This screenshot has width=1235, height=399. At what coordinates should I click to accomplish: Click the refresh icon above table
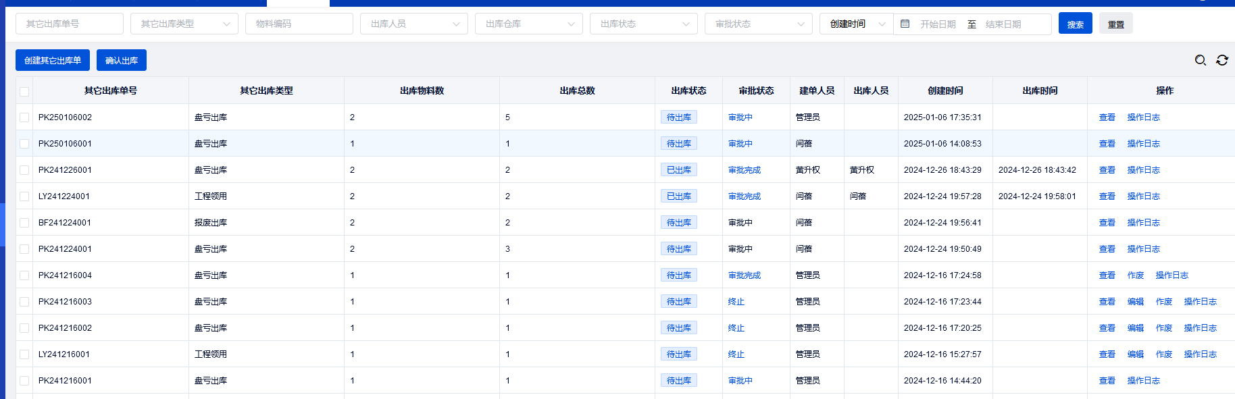click(1221, 60)
